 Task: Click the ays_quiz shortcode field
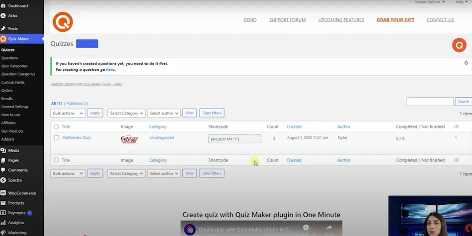[x=235, y=139]
